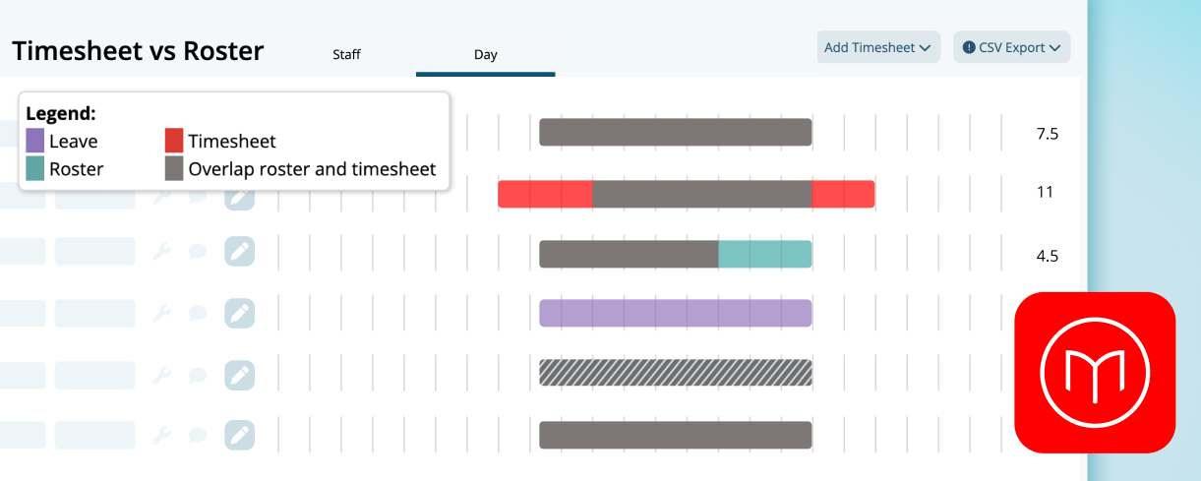Image resolution: width=1201 pixels, height=481 pixels.
Task: Switch to the Staff tab
Action: coord(346,55)
